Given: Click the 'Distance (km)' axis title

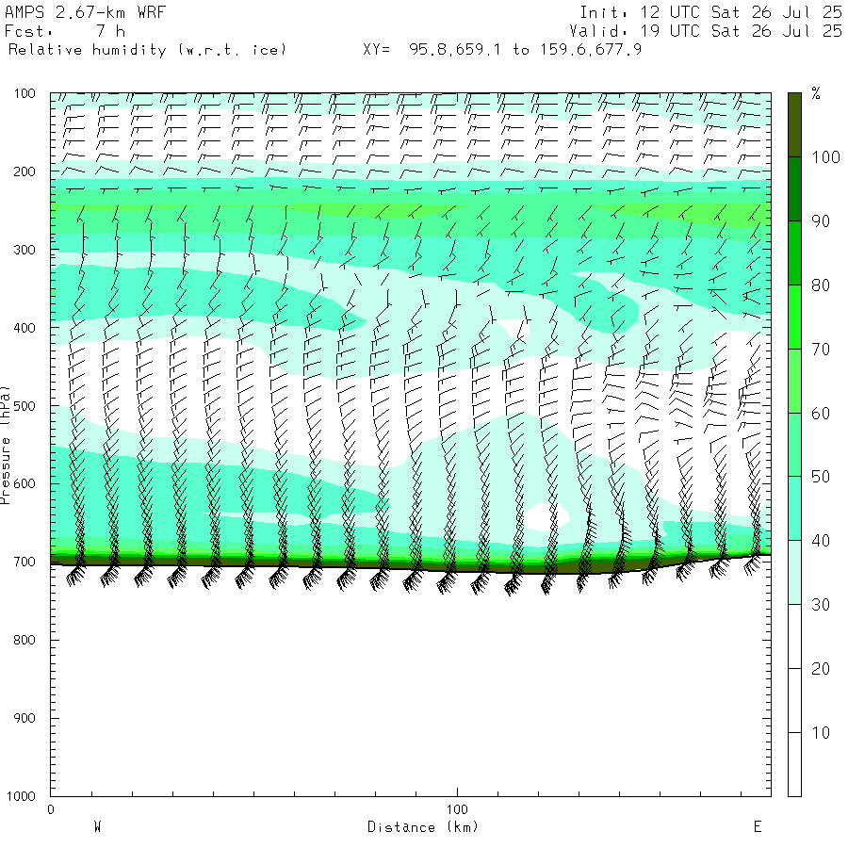Looking at the screenshot, I should click(x=423, y=827).
